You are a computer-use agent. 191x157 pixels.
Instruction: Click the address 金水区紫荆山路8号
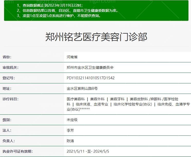click(x=82, y=89)
